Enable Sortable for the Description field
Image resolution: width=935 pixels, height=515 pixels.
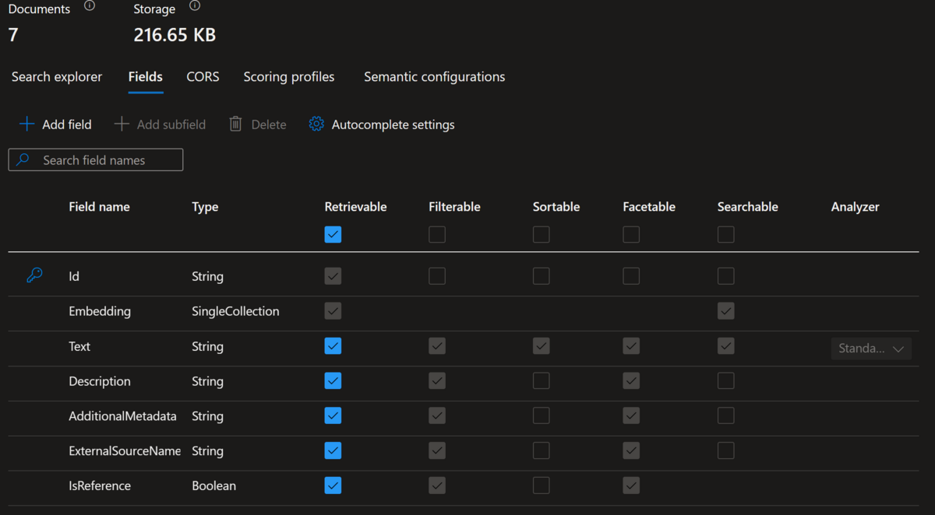click(x=541, y=381)
